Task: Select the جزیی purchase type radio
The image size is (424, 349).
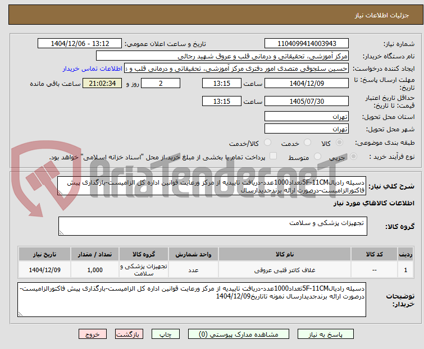Action: [353, 157]
